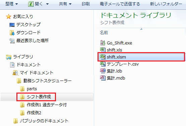Select 作成例2 folder label

(34, 113)
